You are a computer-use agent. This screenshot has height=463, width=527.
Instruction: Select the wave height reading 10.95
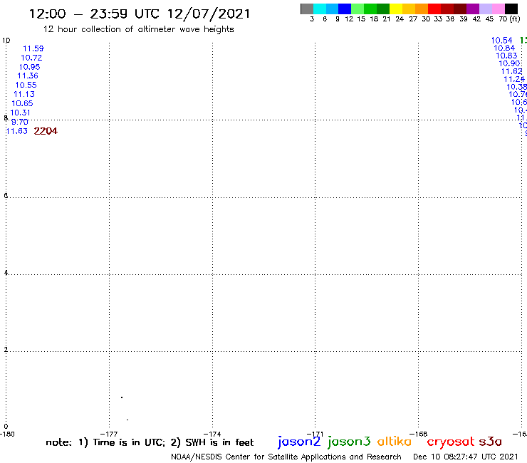point(29,67)
